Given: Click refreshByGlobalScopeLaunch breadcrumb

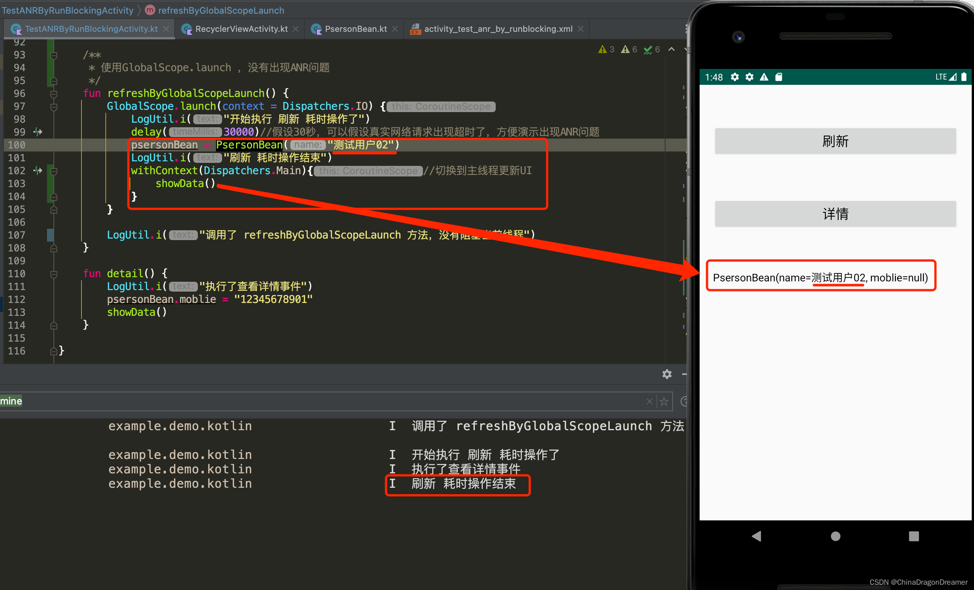Looking at the screenshot, I should coord(221,10).
